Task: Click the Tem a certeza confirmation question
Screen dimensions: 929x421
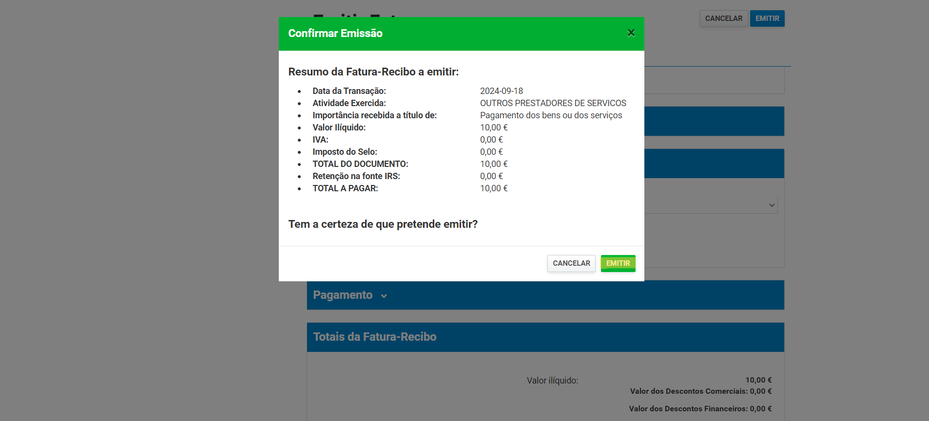Action: 383,224
